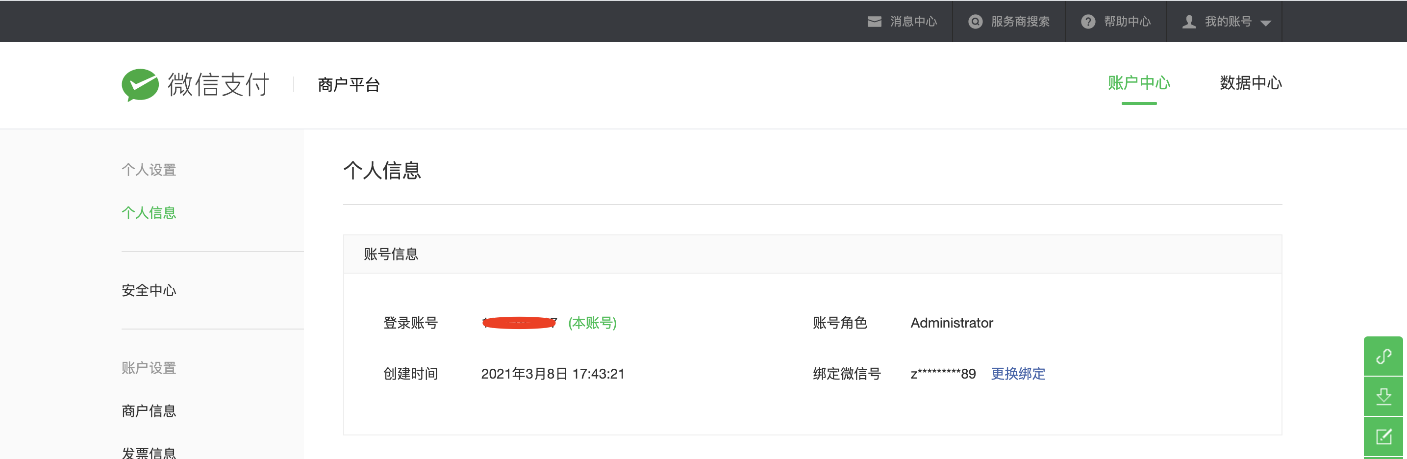Viewport: 1407px width, 459px height.
Task: Click the bound WeChat ID z*********89
Action: (x=943, y=374)
